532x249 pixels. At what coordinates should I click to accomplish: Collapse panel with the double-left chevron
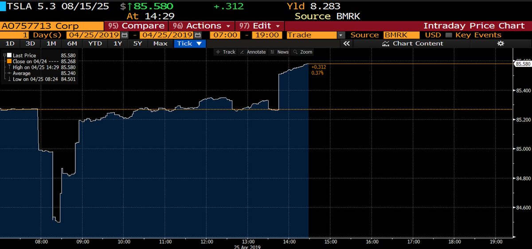(x=347, y=43)
